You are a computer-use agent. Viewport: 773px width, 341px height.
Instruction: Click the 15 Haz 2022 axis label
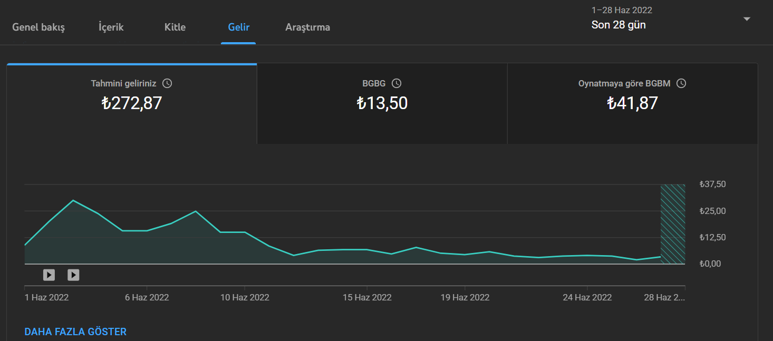(367, 297)
